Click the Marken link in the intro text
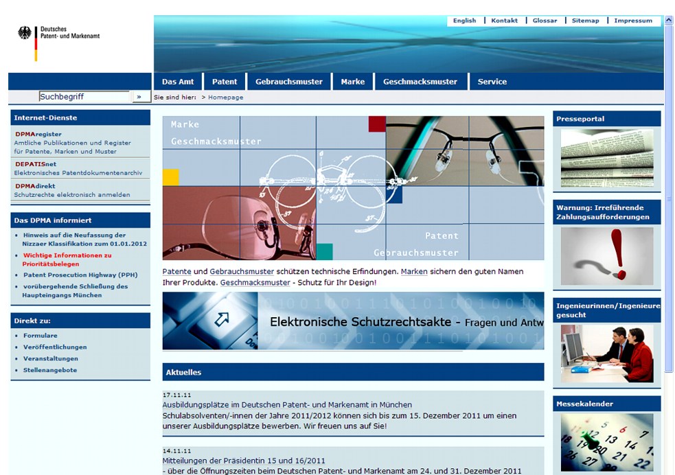Image resolution: width=675 pixels, height=475 pixels. 414,272
